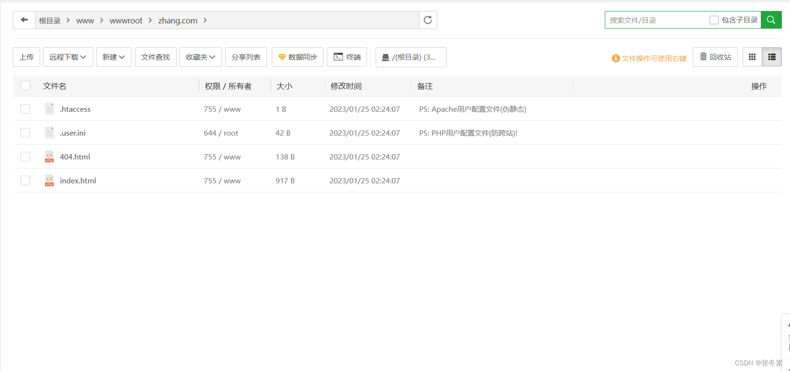790x371 pixels.
Task: Click index.html file name
Action: pos(78,180)
